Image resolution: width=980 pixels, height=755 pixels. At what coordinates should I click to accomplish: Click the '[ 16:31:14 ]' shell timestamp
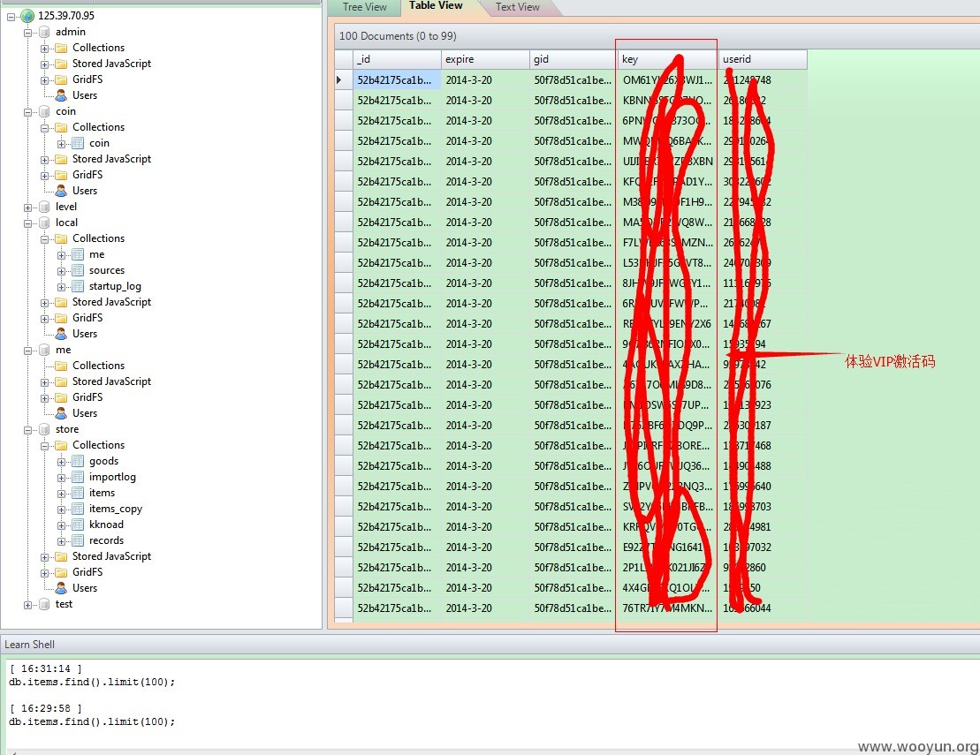[x=46, y=668]
